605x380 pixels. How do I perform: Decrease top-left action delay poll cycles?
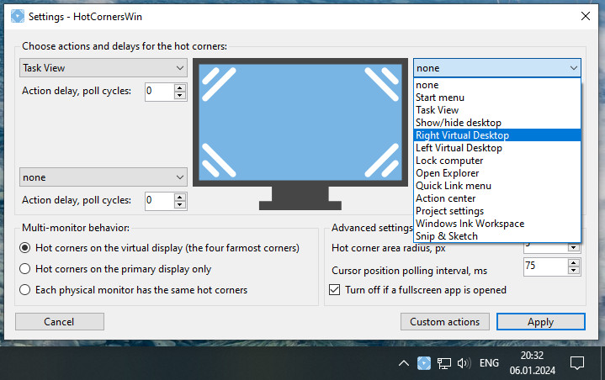point(180,96)
